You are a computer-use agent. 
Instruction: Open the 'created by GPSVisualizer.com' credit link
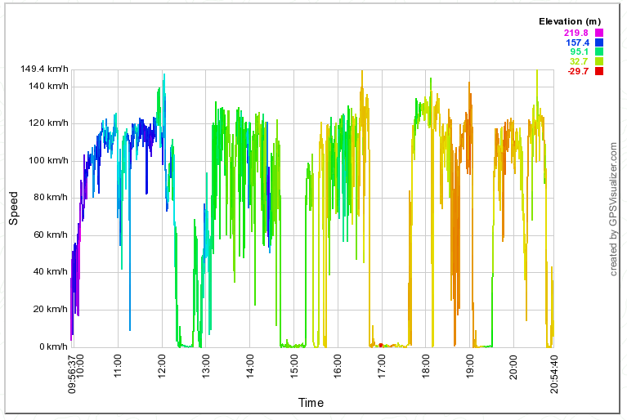(x=613, y=209)
